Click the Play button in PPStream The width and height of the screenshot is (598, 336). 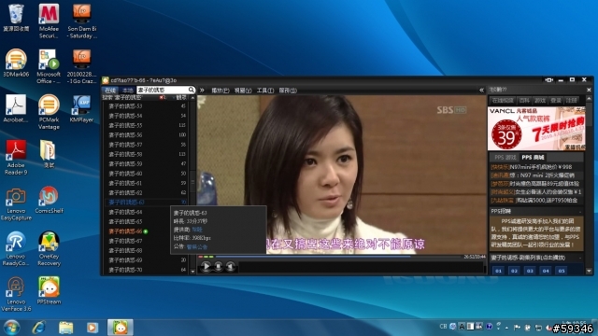tap(206, 266)
